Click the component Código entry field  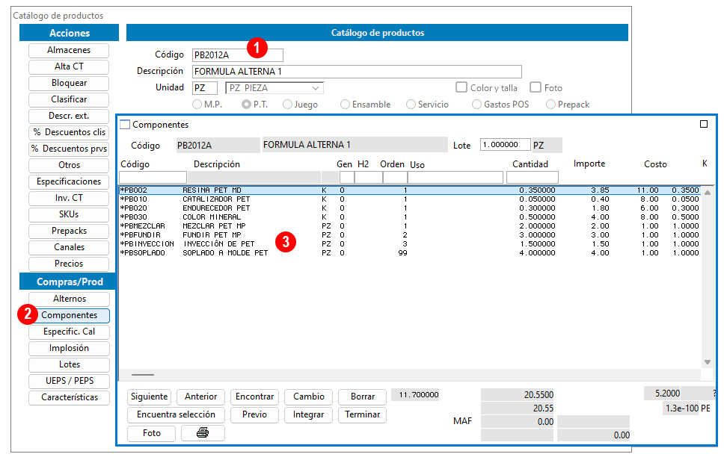(153, 178)
